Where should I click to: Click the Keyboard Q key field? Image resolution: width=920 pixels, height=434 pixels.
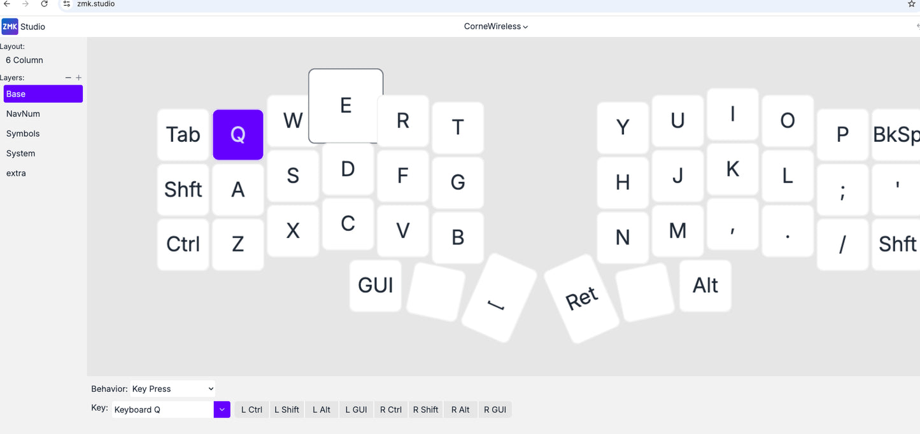pyautogui.click(x=162, y=409)
